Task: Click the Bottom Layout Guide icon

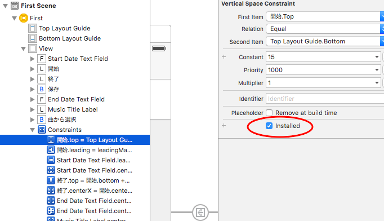Action: click(33, 38)
